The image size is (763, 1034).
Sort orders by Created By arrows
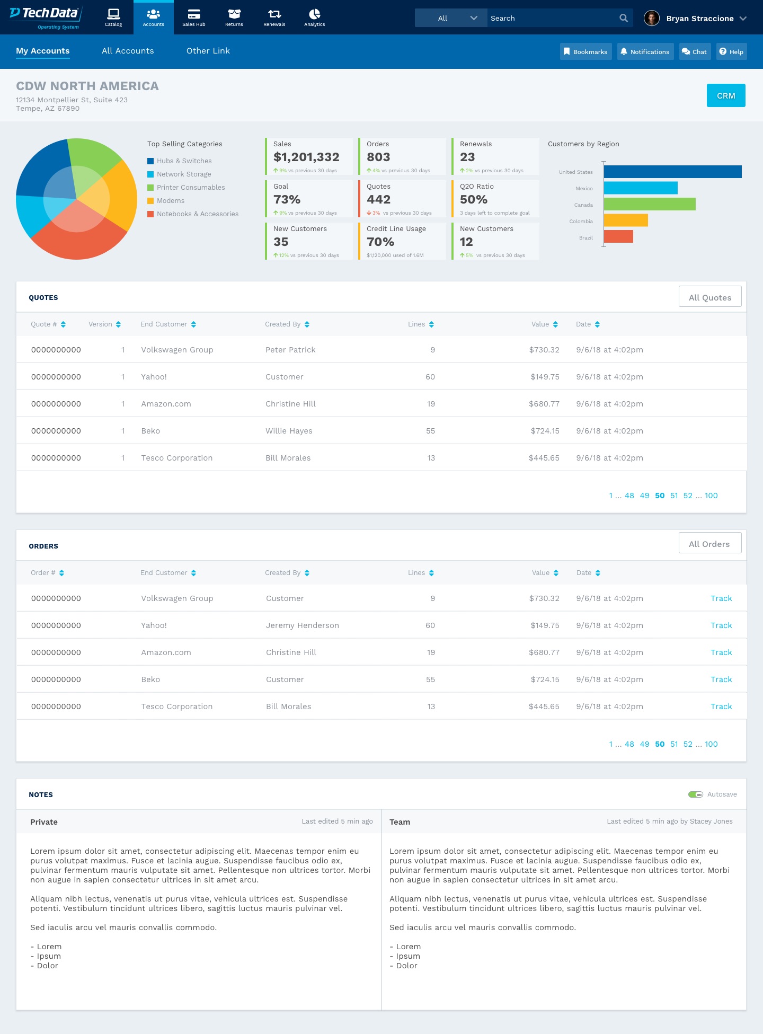307,573
